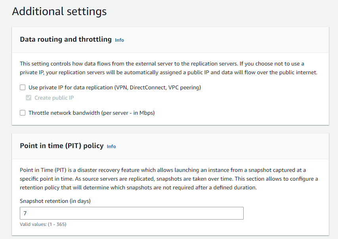Open Info link beside Data routing and throttling

coord(119,40)
